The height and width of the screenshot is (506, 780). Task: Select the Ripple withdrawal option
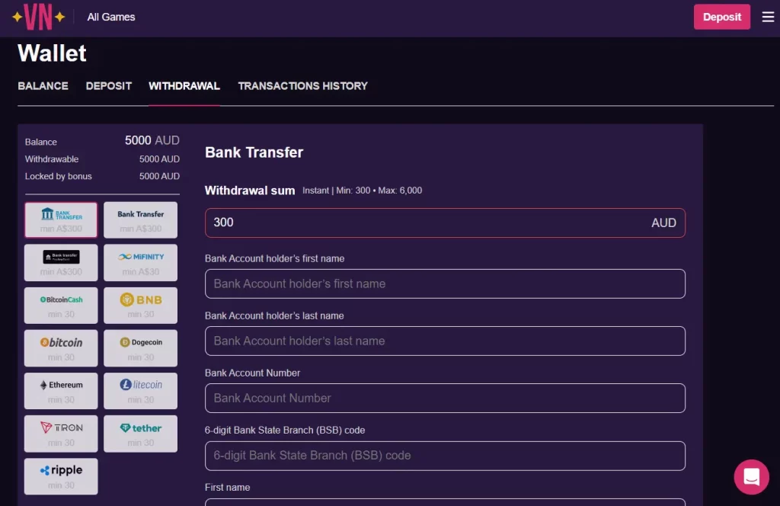tap(61, 476)
